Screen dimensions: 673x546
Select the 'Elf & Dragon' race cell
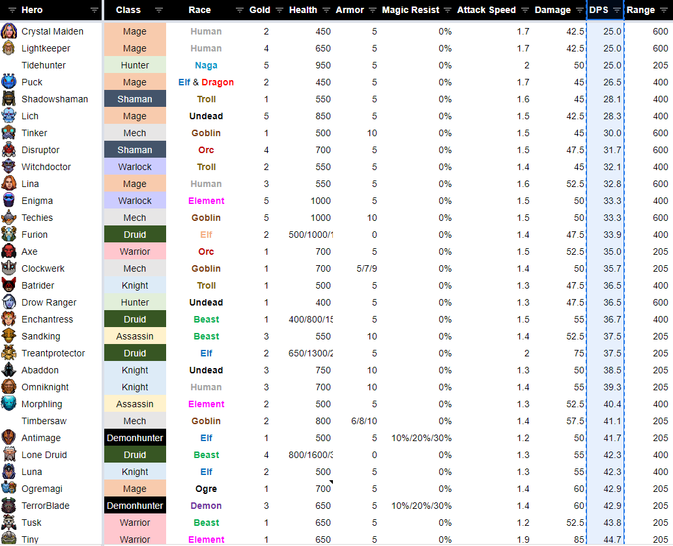coord(206,82)
